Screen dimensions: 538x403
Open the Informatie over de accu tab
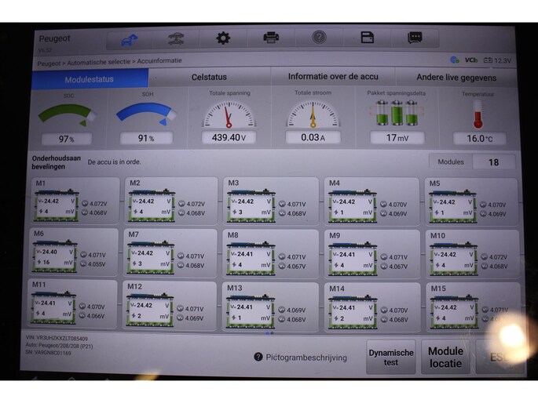(332, 77)
